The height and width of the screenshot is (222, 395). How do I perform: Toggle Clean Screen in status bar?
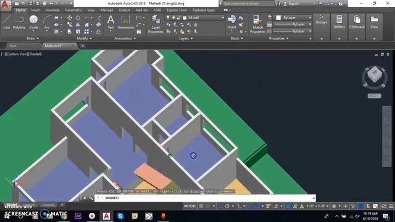coord(384,206)
